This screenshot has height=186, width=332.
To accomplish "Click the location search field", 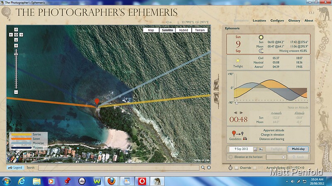I will point(119,168).
